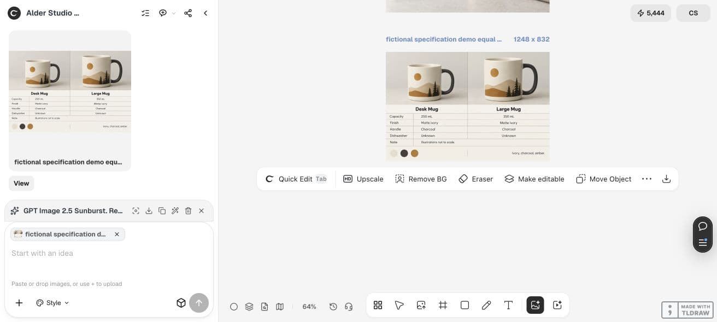The width and height of the screenshot is (717, 322).
Task: Select the pointer selection tool
Action: (399, 305)
